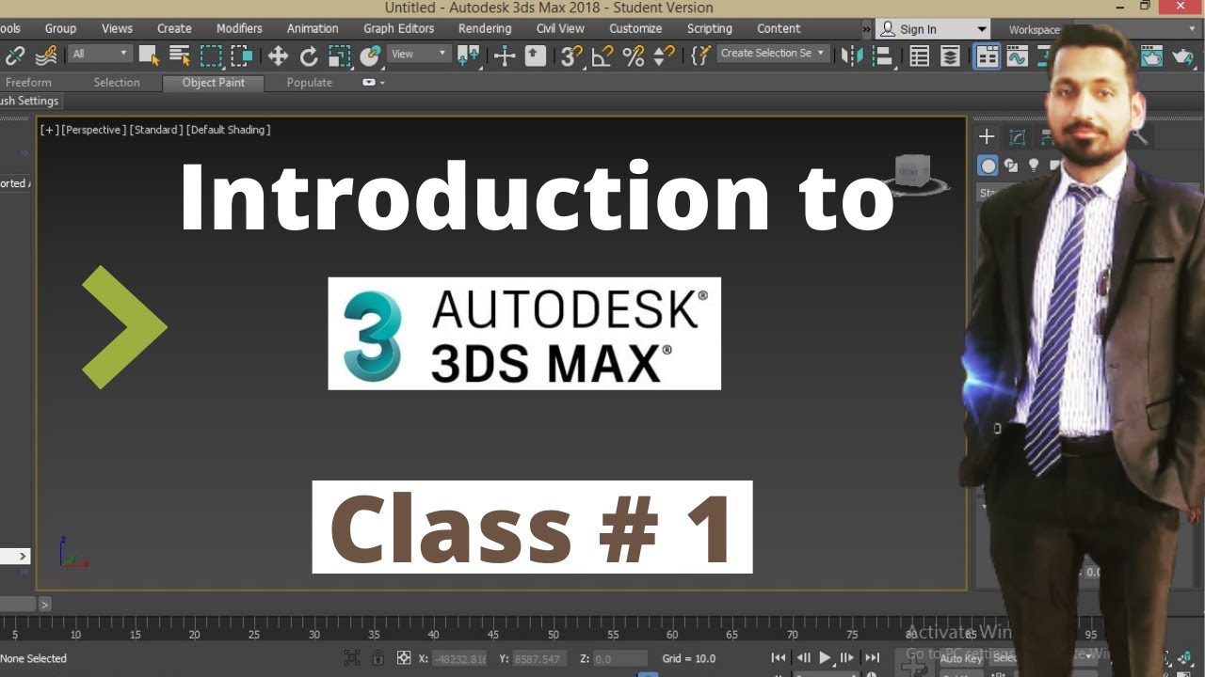
Task: Open the Modify command panel tab
Action: pos(1018,137)
